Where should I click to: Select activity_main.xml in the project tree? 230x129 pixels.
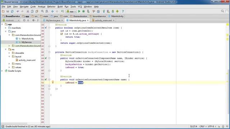(x=27, y=60)
